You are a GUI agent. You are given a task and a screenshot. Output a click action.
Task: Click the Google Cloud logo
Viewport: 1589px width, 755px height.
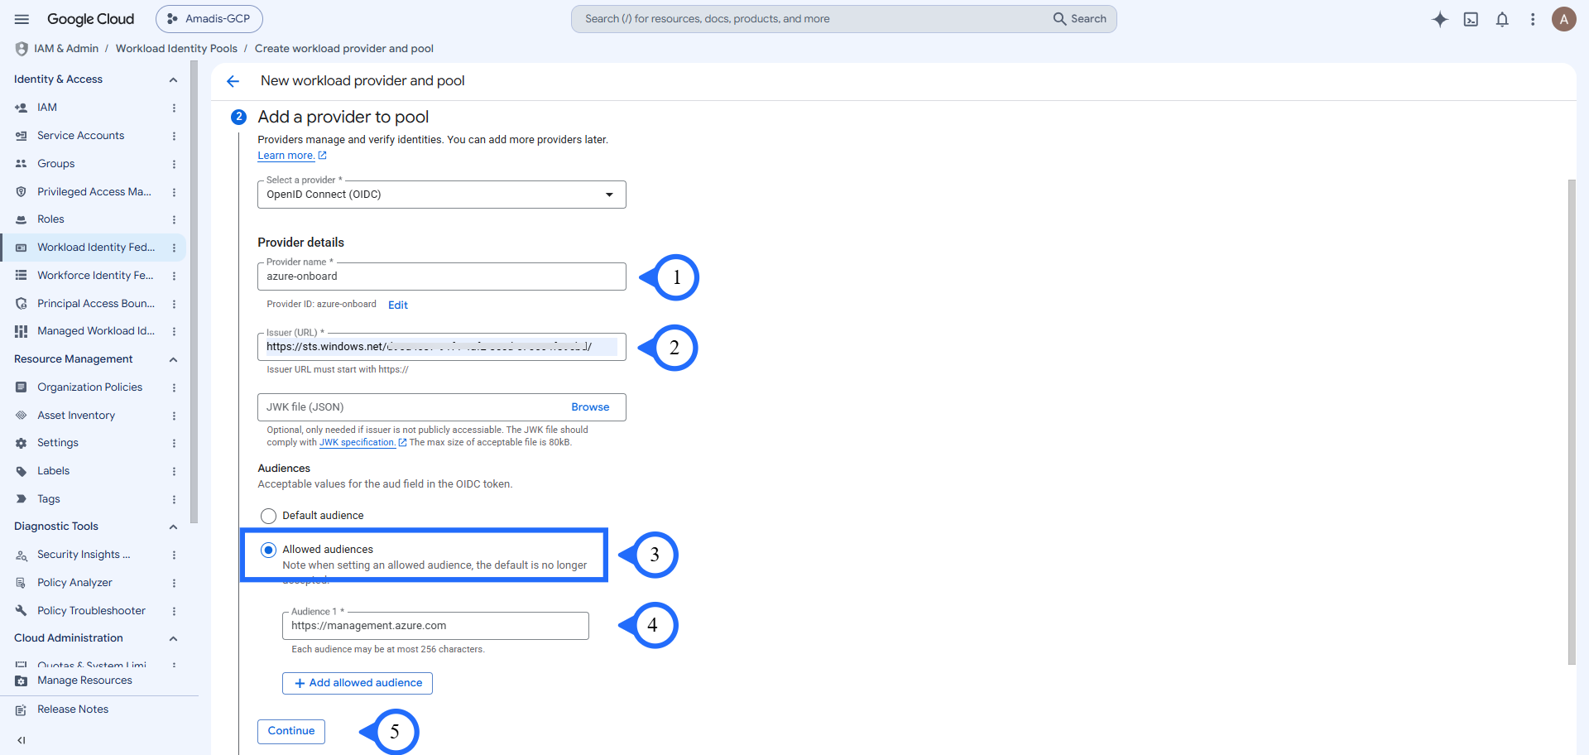point(90,19)
